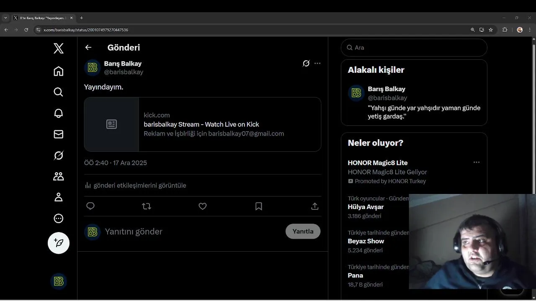Open account avatar at sidebar bottom
The width and height of the screenshot is (536, 301).
point(59,281)
